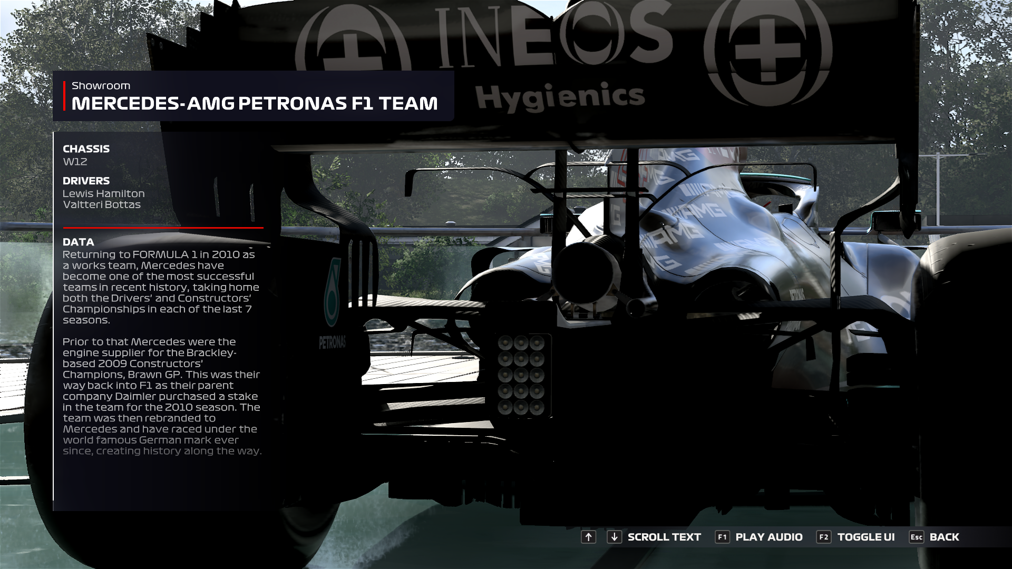This screenshot has width=1012, height=569.
Task: Click the Showroom heading label
Action: 101,85
